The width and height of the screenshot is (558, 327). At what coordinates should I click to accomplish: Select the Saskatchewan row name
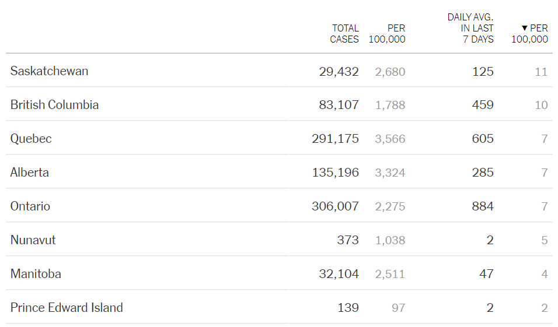[x=50, y=71]
